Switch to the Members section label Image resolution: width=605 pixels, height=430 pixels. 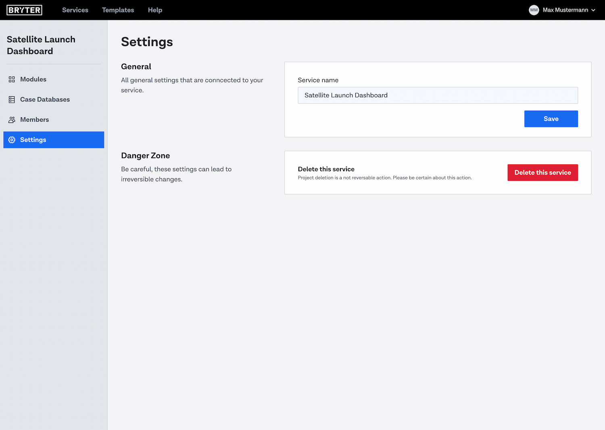(34, 120)
